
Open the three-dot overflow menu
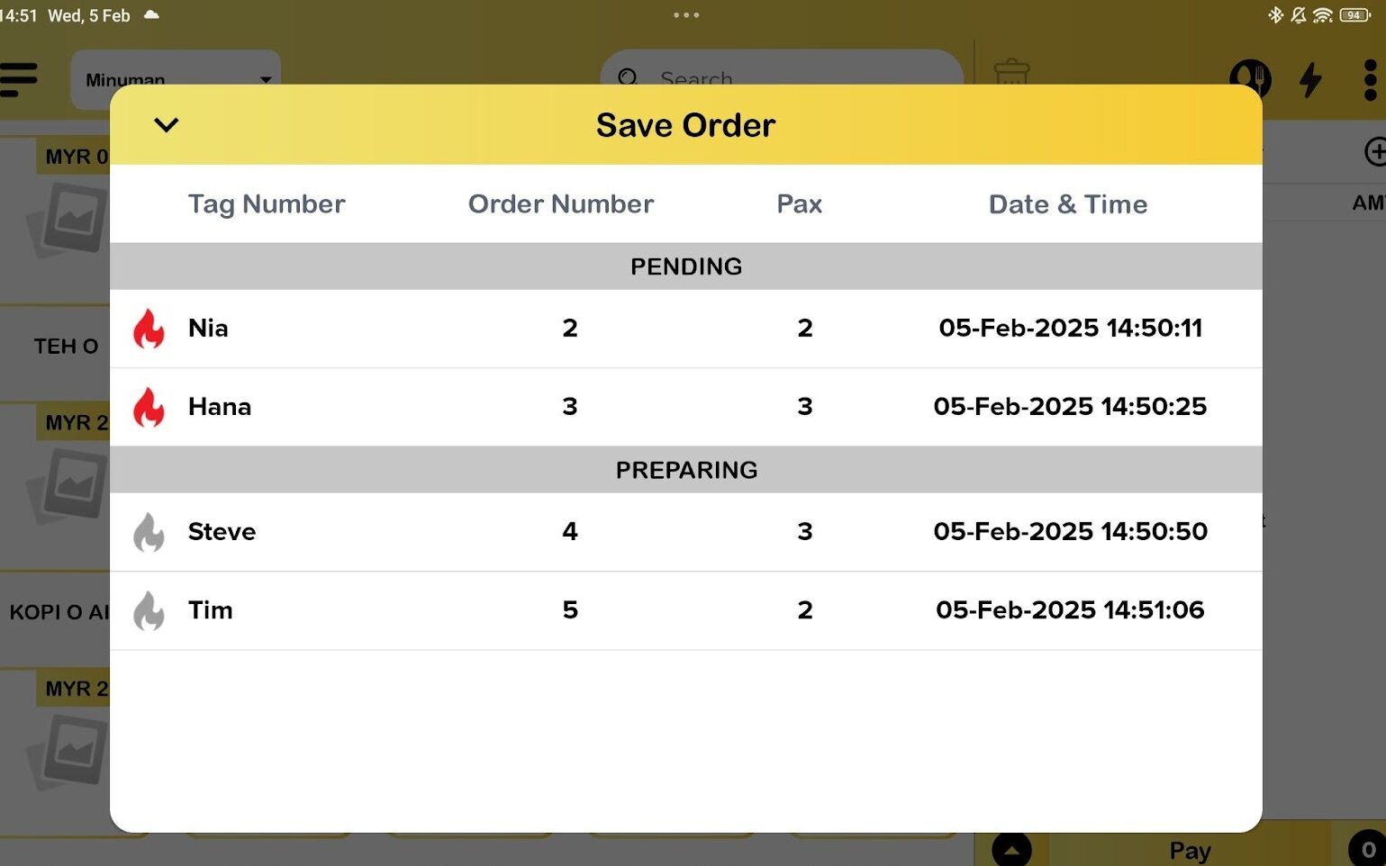1370,80
